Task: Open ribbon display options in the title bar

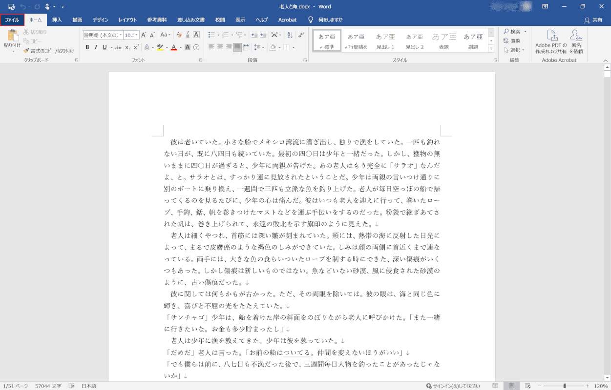Action: [x=545, y=6]
